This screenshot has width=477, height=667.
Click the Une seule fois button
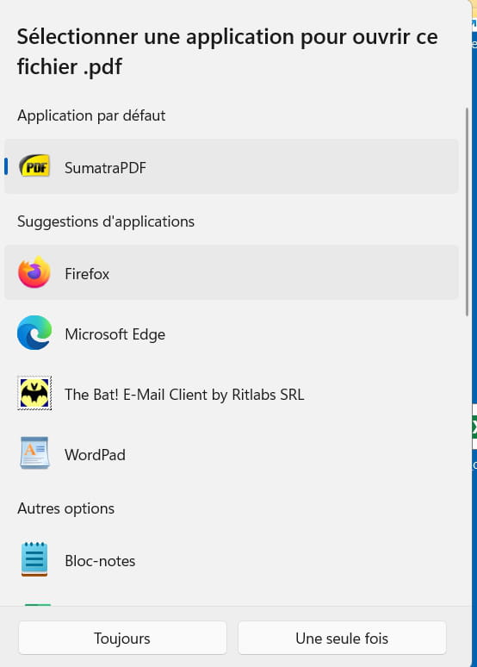click(x=342, y=638)
